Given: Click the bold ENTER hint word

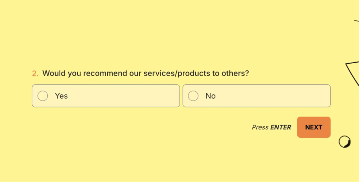Looking at the screenshot, I should 281,127.
